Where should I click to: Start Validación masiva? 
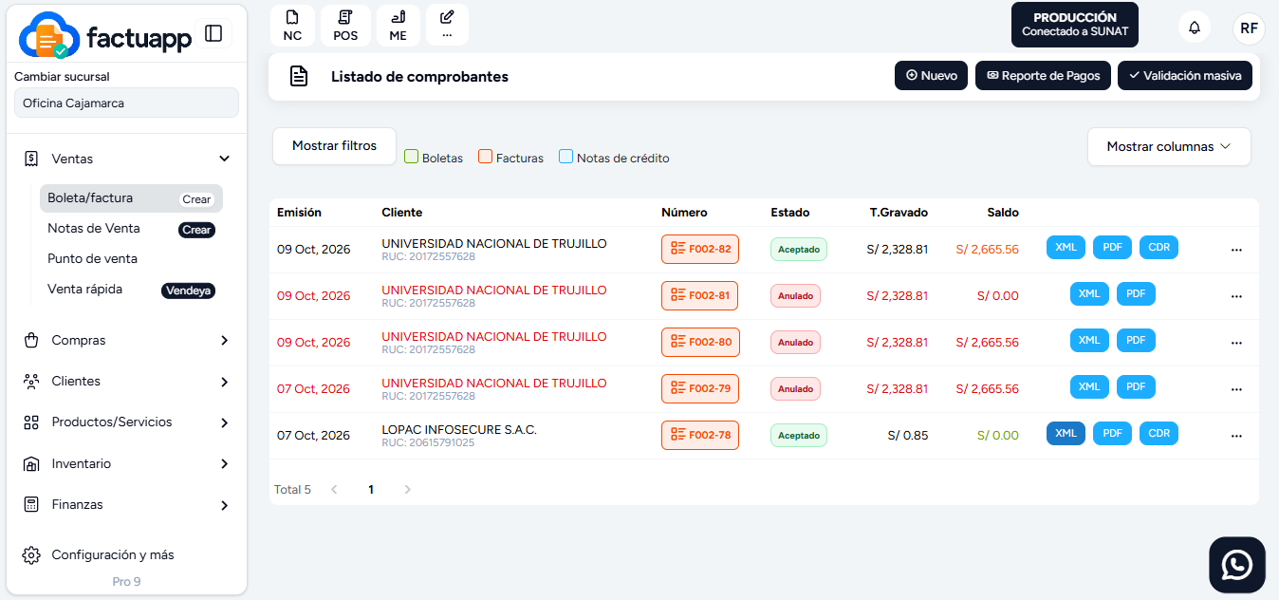1185,76
